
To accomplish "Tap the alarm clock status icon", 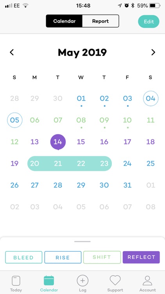I will pyautogui.click(x=127, y=5).
